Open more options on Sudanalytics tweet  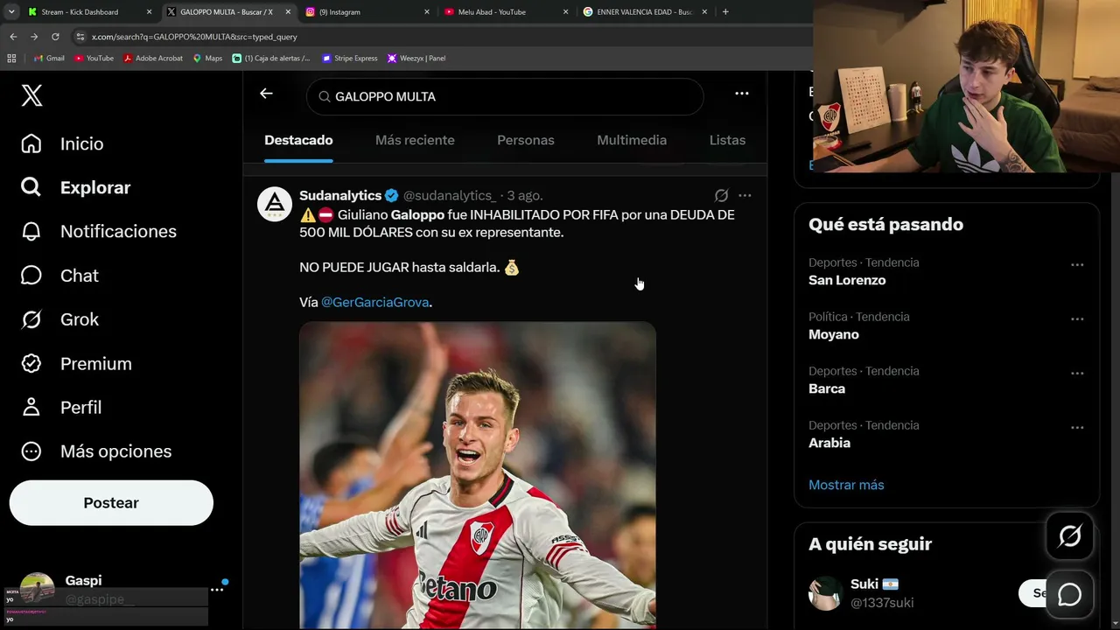coord(745,195)
